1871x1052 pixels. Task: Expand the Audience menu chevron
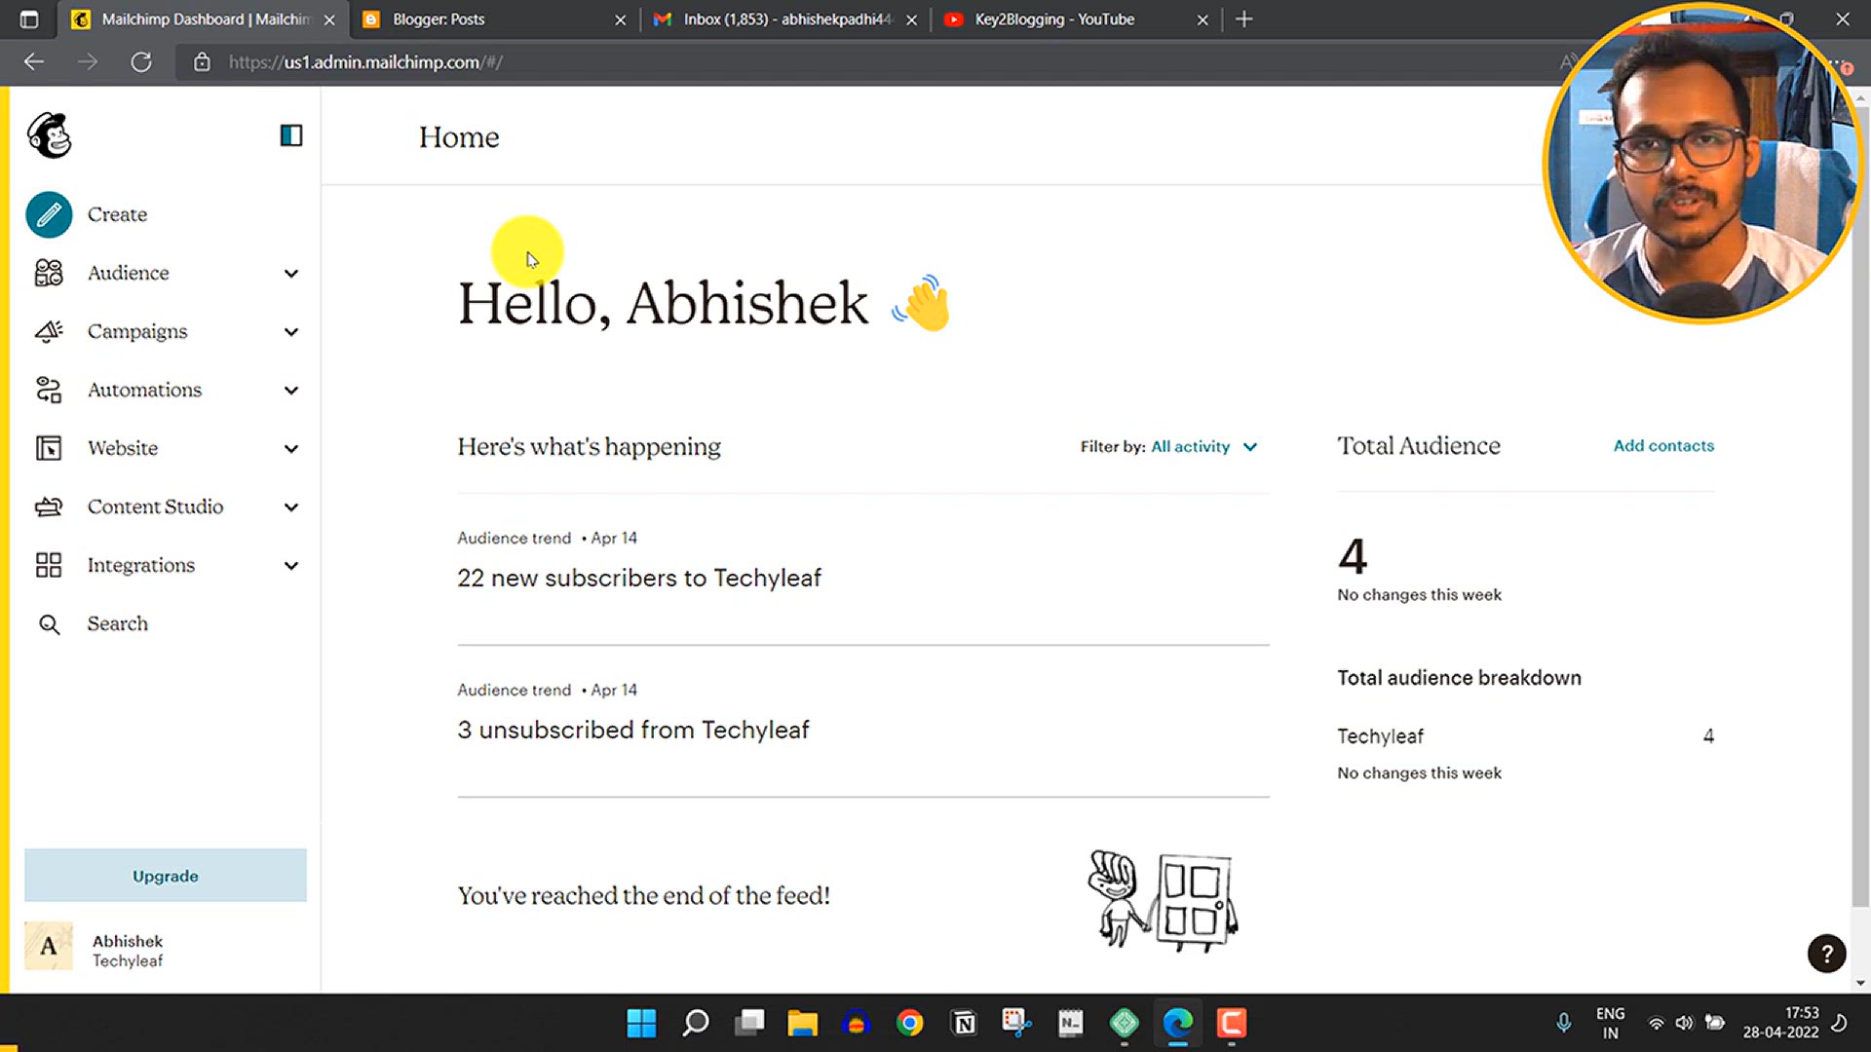291,274
